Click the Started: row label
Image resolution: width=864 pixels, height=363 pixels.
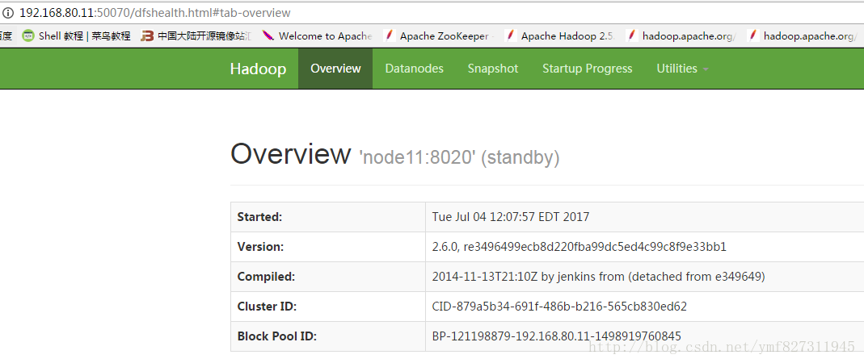[259, 217]
